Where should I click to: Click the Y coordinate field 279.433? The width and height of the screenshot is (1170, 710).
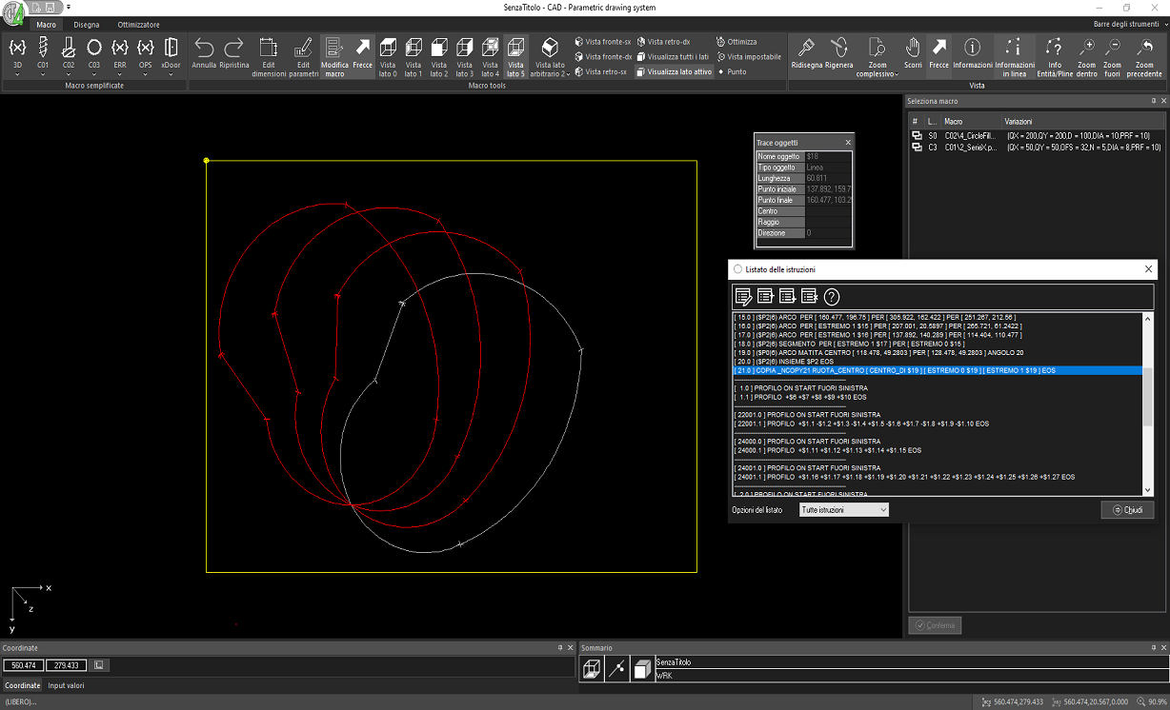point(66,665)
